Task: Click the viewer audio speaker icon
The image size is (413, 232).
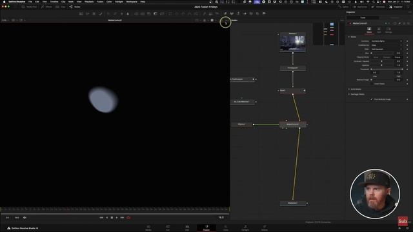Action: coord(25,218)
